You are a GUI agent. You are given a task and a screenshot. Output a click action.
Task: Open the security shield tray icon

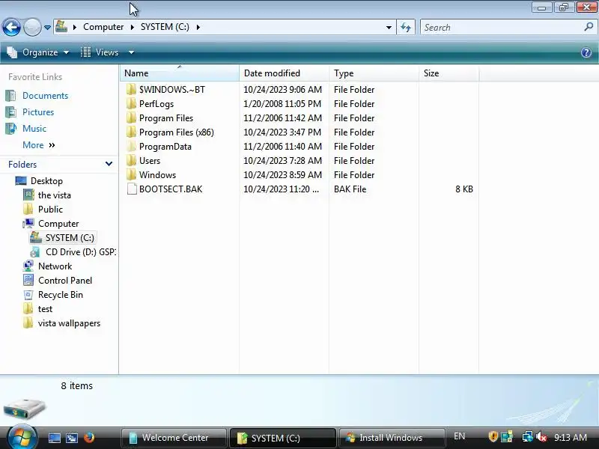pyautogui.click(x=493, y=436)
